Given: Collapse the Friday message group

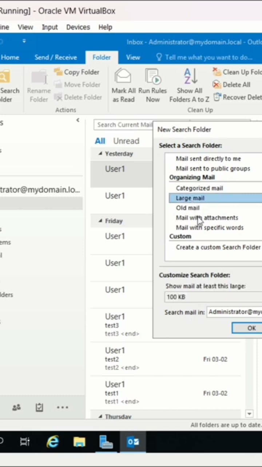Looking at the screenshot, I should (x=100, y=221).
